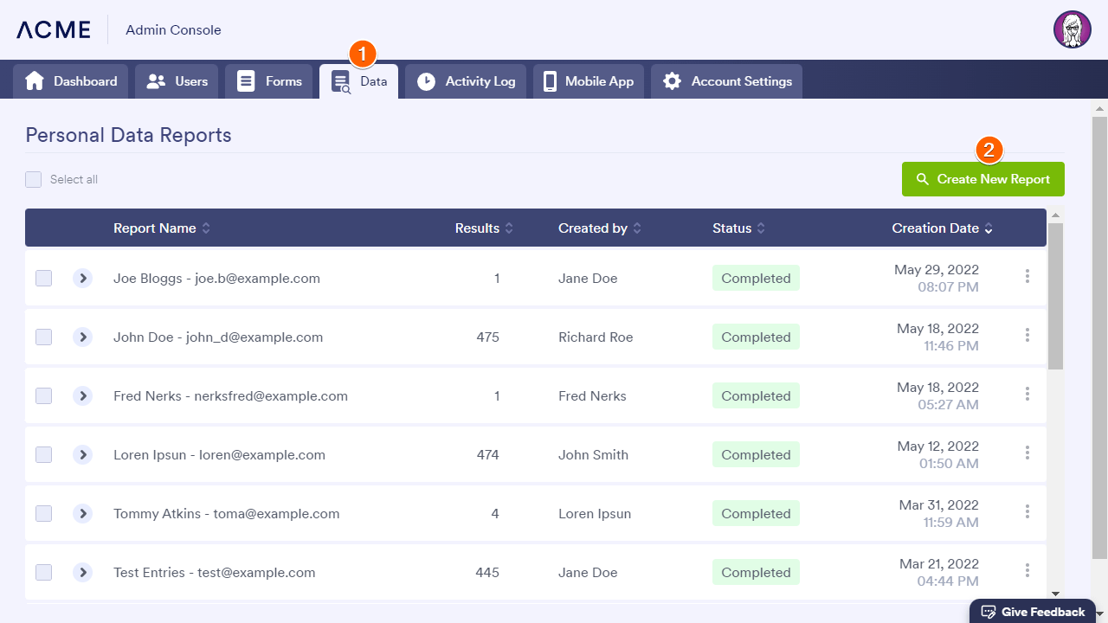Open the kebab menu for Test Entries report
Viewport: 1108px width, 623px height.
[1027, 571]
